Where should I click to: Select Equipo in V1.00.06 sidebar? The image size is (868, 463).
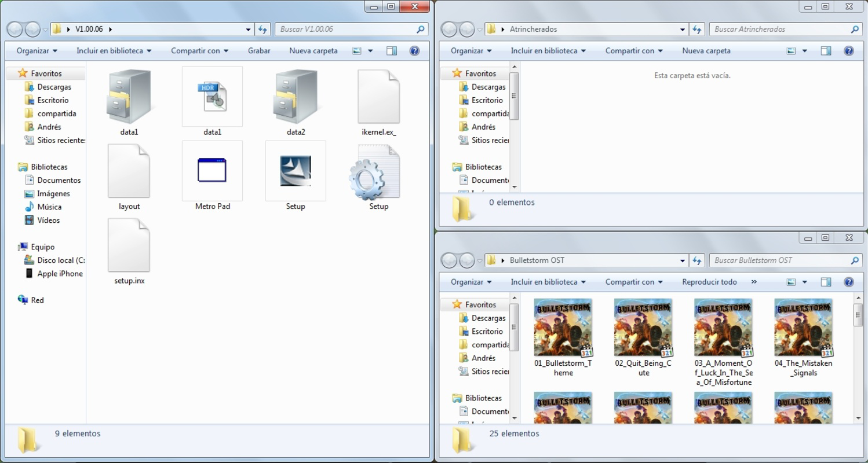pyautogui.click(x=43, y=247)
